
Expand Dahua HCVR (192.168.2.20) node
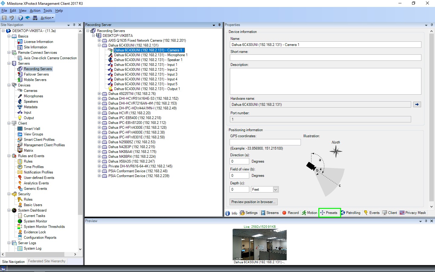tap(99, 113)
